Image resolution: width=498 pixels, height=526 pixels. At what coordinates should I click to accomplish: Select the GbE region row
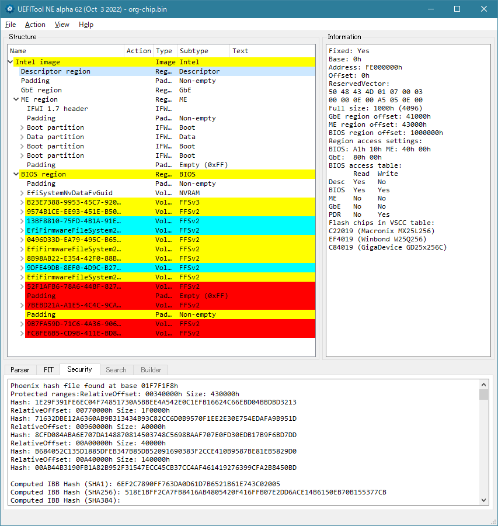click(167, 90)
